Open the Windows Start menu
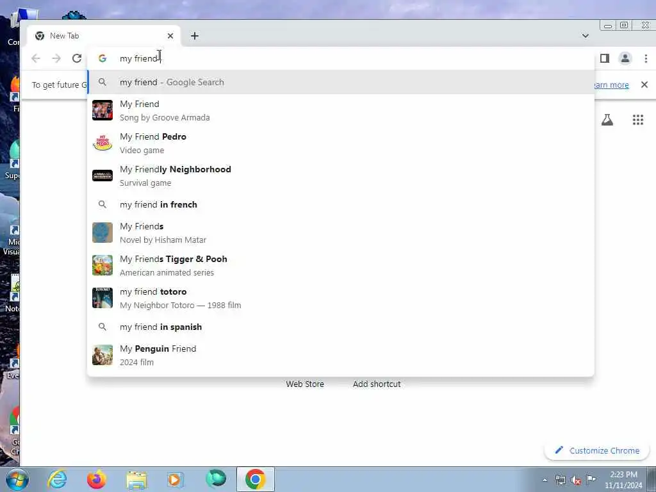The width and height of the screenshot is (656, 492). (x=17, y=479)
